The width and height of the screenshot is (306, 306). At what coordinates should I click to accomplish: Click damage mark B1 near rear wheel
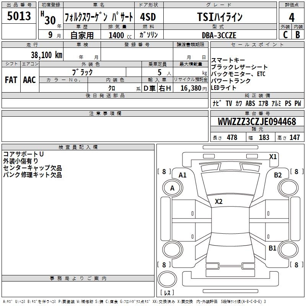click(x=272, y=248)
